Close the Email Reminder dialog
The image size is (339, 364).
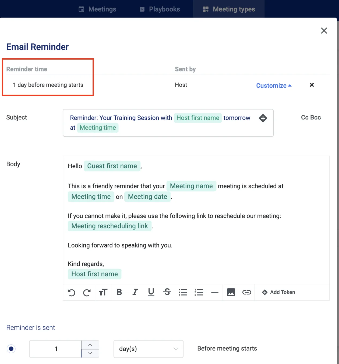(x=324, y=30)
